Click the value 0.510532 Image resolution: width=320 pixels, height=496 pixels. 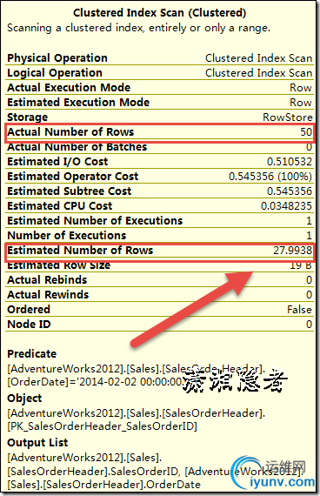[x=290, y=162]
